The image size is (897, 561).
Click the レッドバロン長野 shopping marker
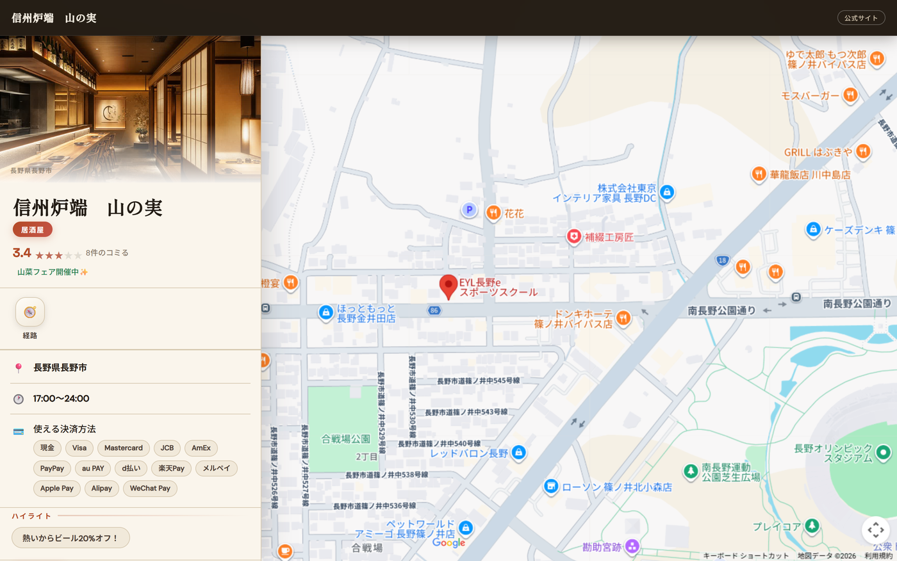[x=518, y=453]
